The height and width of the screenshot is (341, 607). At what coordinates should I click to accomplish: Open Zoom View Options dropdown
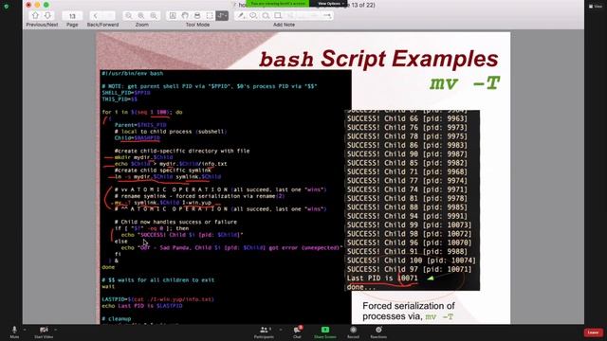(x=331, y=4)
